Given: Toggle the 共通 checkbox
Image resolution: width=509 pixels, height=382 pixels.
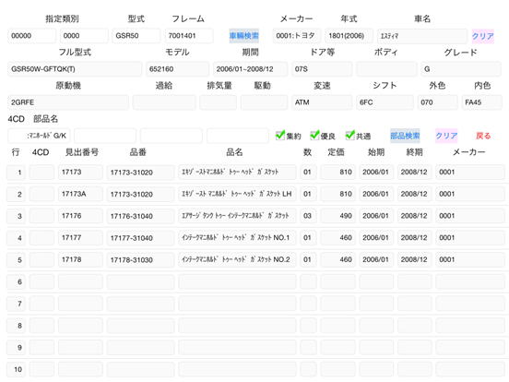Looking at the screenshot, I should click(350, 135).
